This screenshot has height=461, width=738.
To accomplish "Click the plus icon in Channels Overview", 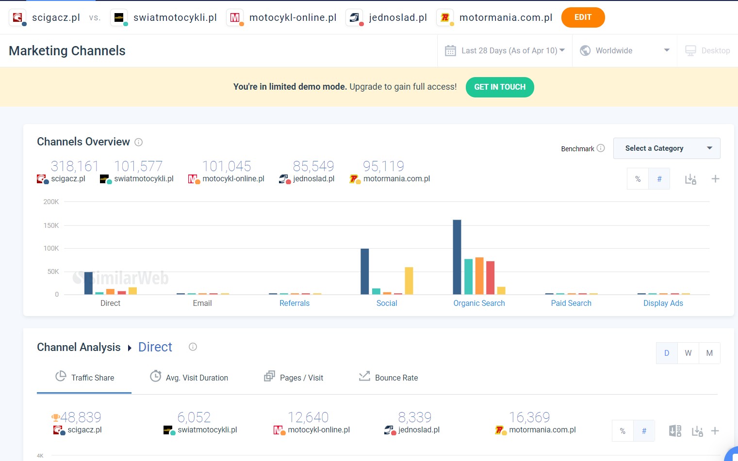I will pyautogui.click(x=715, y=179).
